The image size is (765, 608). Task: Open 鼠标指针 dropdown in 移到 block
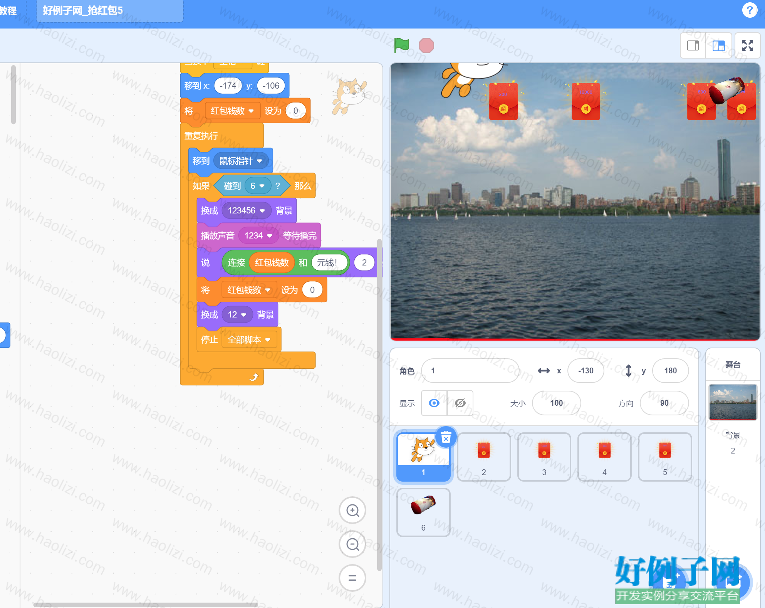point(241,161)
